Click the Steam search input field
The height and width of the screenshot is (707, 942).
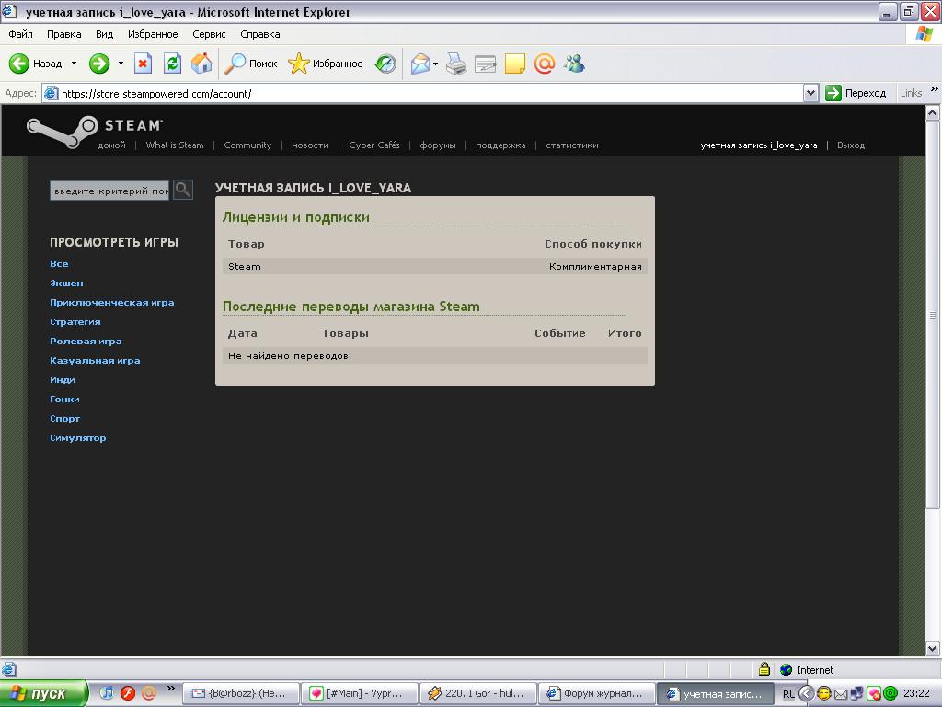tap(109, 191)
